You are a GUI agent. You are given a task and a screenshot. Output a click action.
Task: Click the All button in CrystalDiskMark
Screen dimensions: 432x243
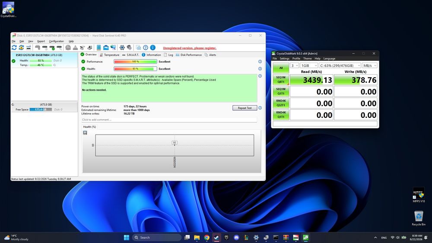pos(281,68)
